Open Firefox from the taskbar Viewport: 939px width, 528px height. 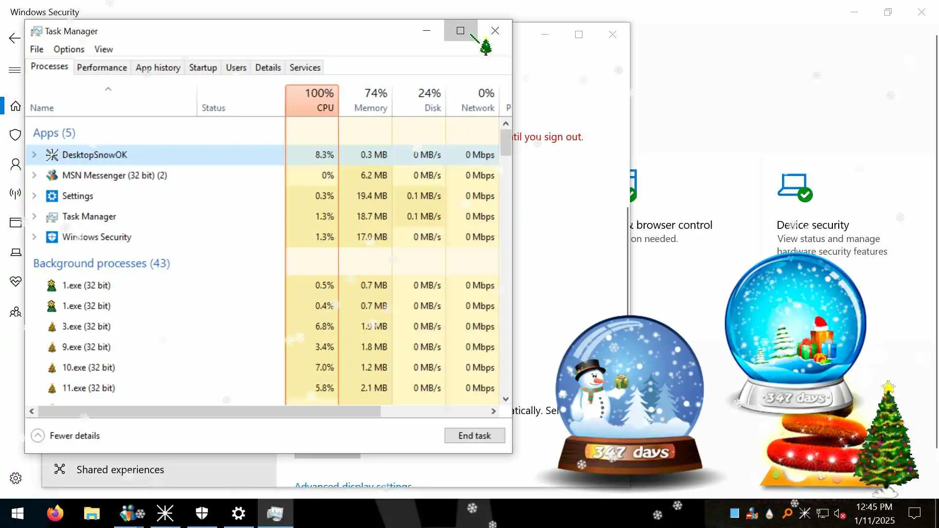coord(55,513)
